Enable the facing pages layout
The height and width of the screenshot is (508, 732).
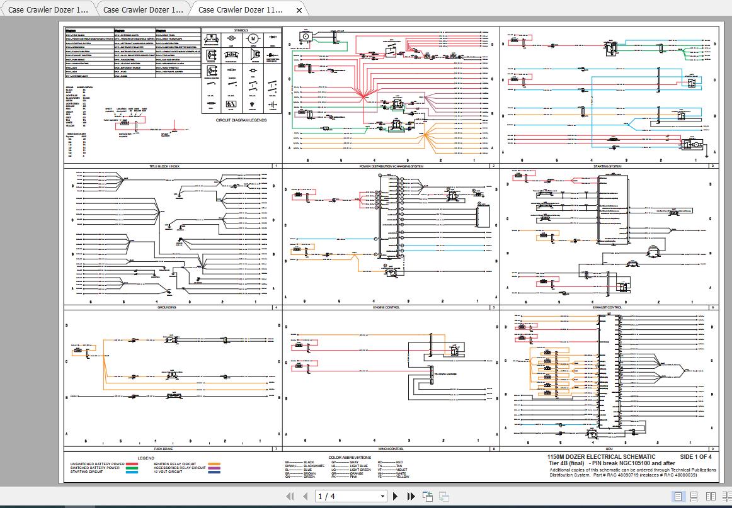711,496
